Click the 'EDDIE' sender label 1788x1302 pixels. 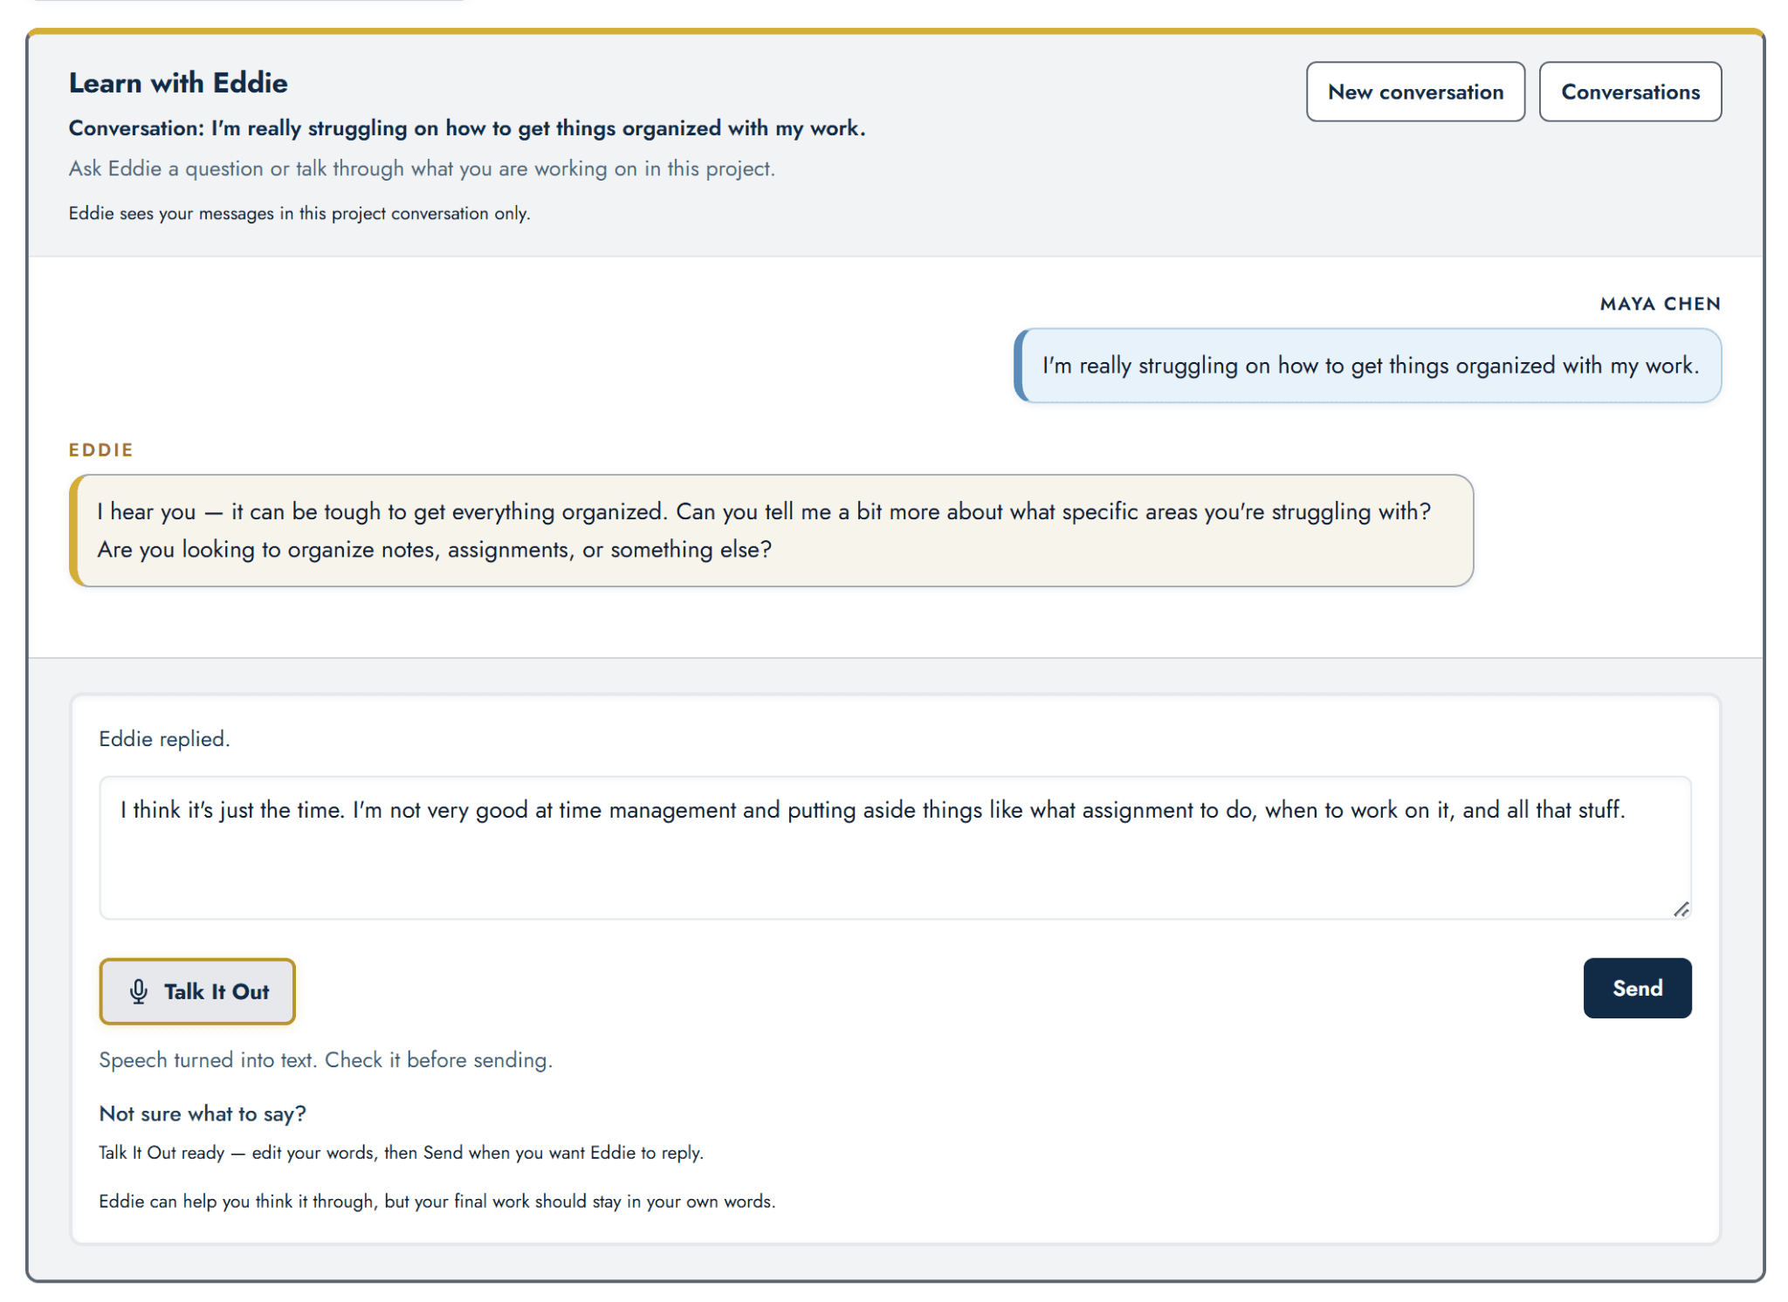101,449
